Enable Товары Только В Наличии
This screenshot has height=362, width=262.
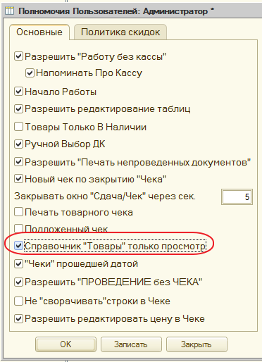[18, 127]
